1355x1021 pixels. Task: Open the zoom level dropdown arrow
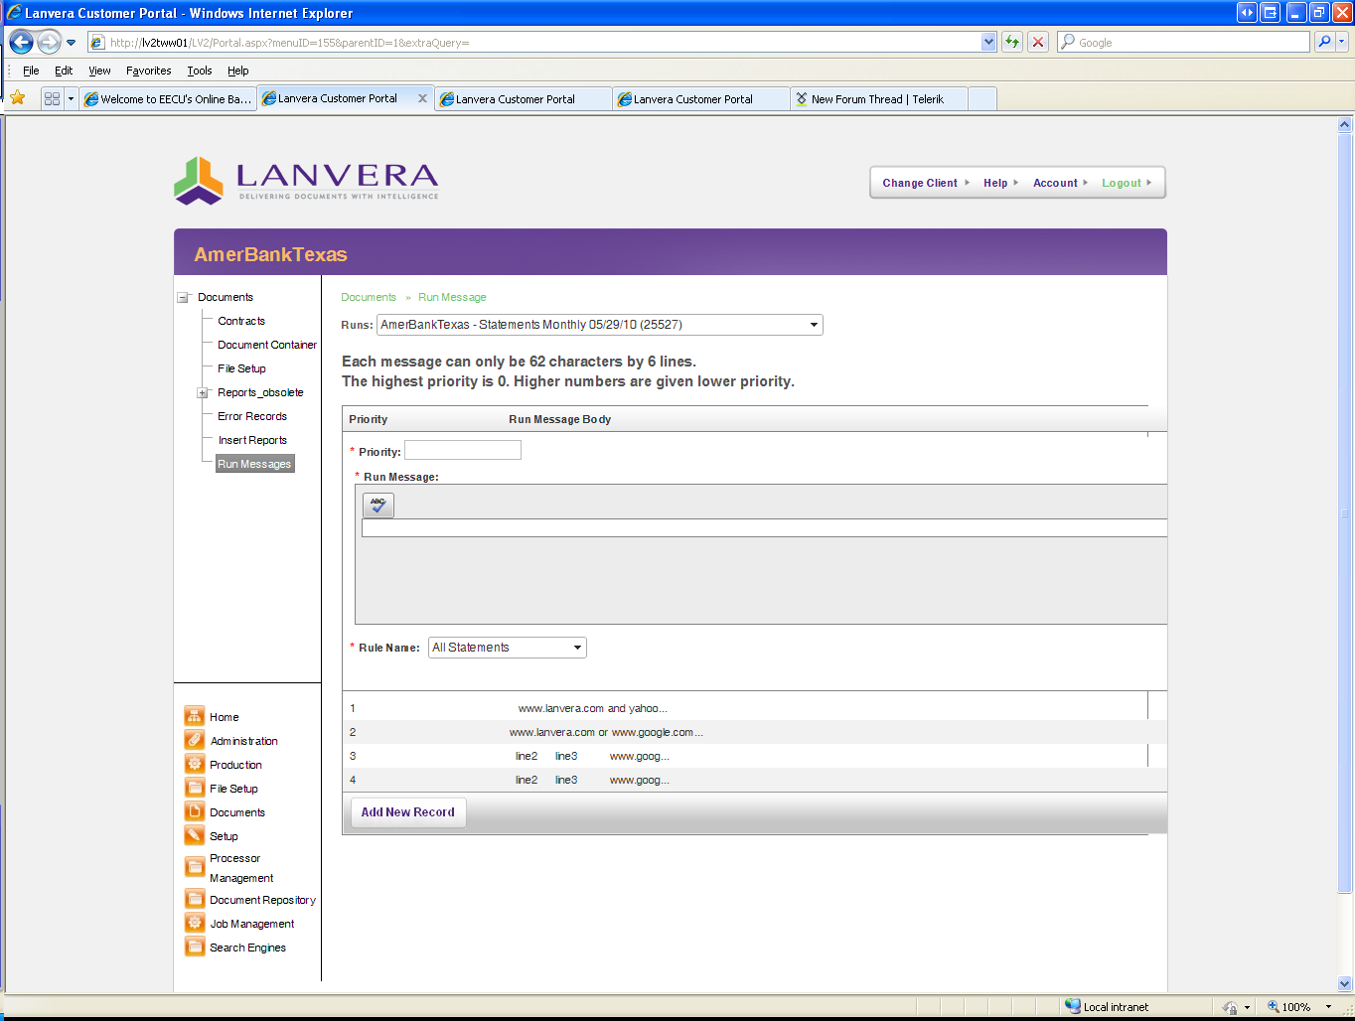(1328, 1007)
